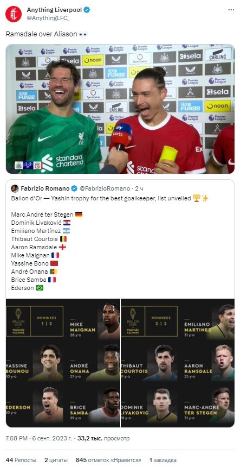The image size is (241, 467).
Task: Click the Anything Liverpool display name
Action: click(x=55, y=10)
